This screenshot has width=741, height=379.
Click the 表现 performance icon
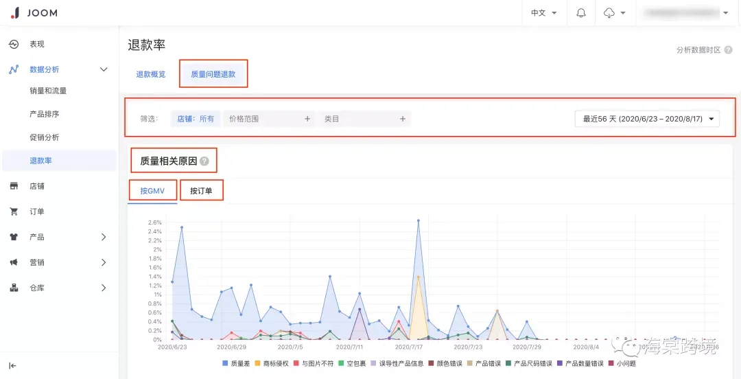coord(14,44)
